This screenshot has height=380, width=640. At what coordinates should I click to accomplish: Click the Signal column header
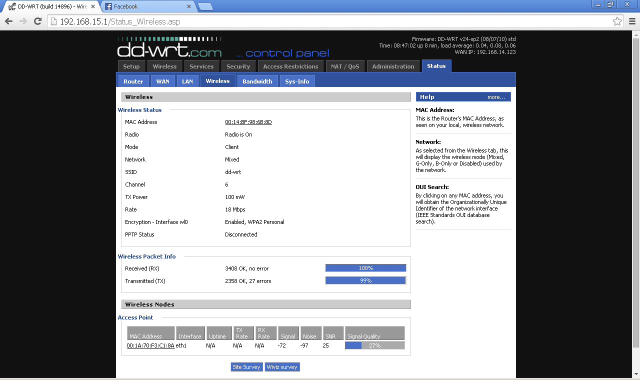[288, 333]
